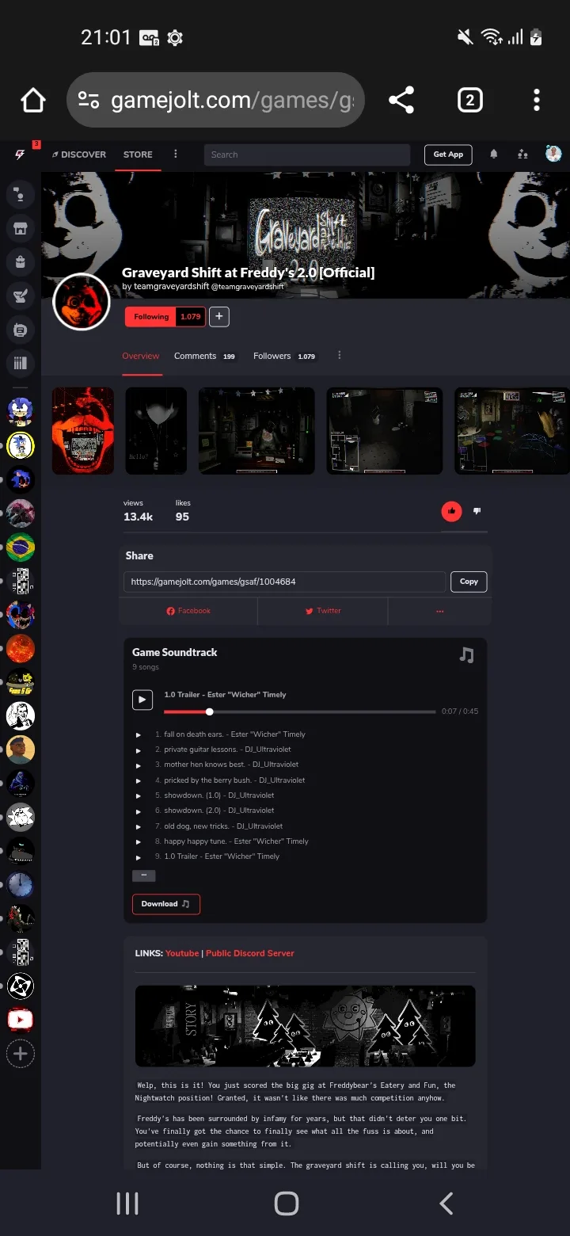Play track 7 old dog, new tricks
The width and height of the screenshot is (570, 1236).
point(139,827)
